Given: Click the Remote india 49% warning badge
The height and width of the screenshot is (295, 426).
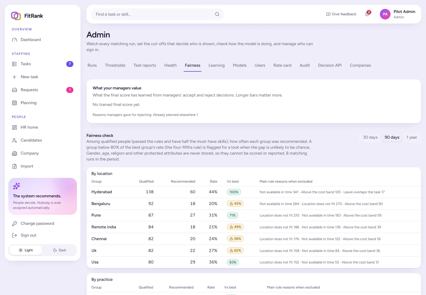Looking at the screenshot, I should click(x=235, y=227).
